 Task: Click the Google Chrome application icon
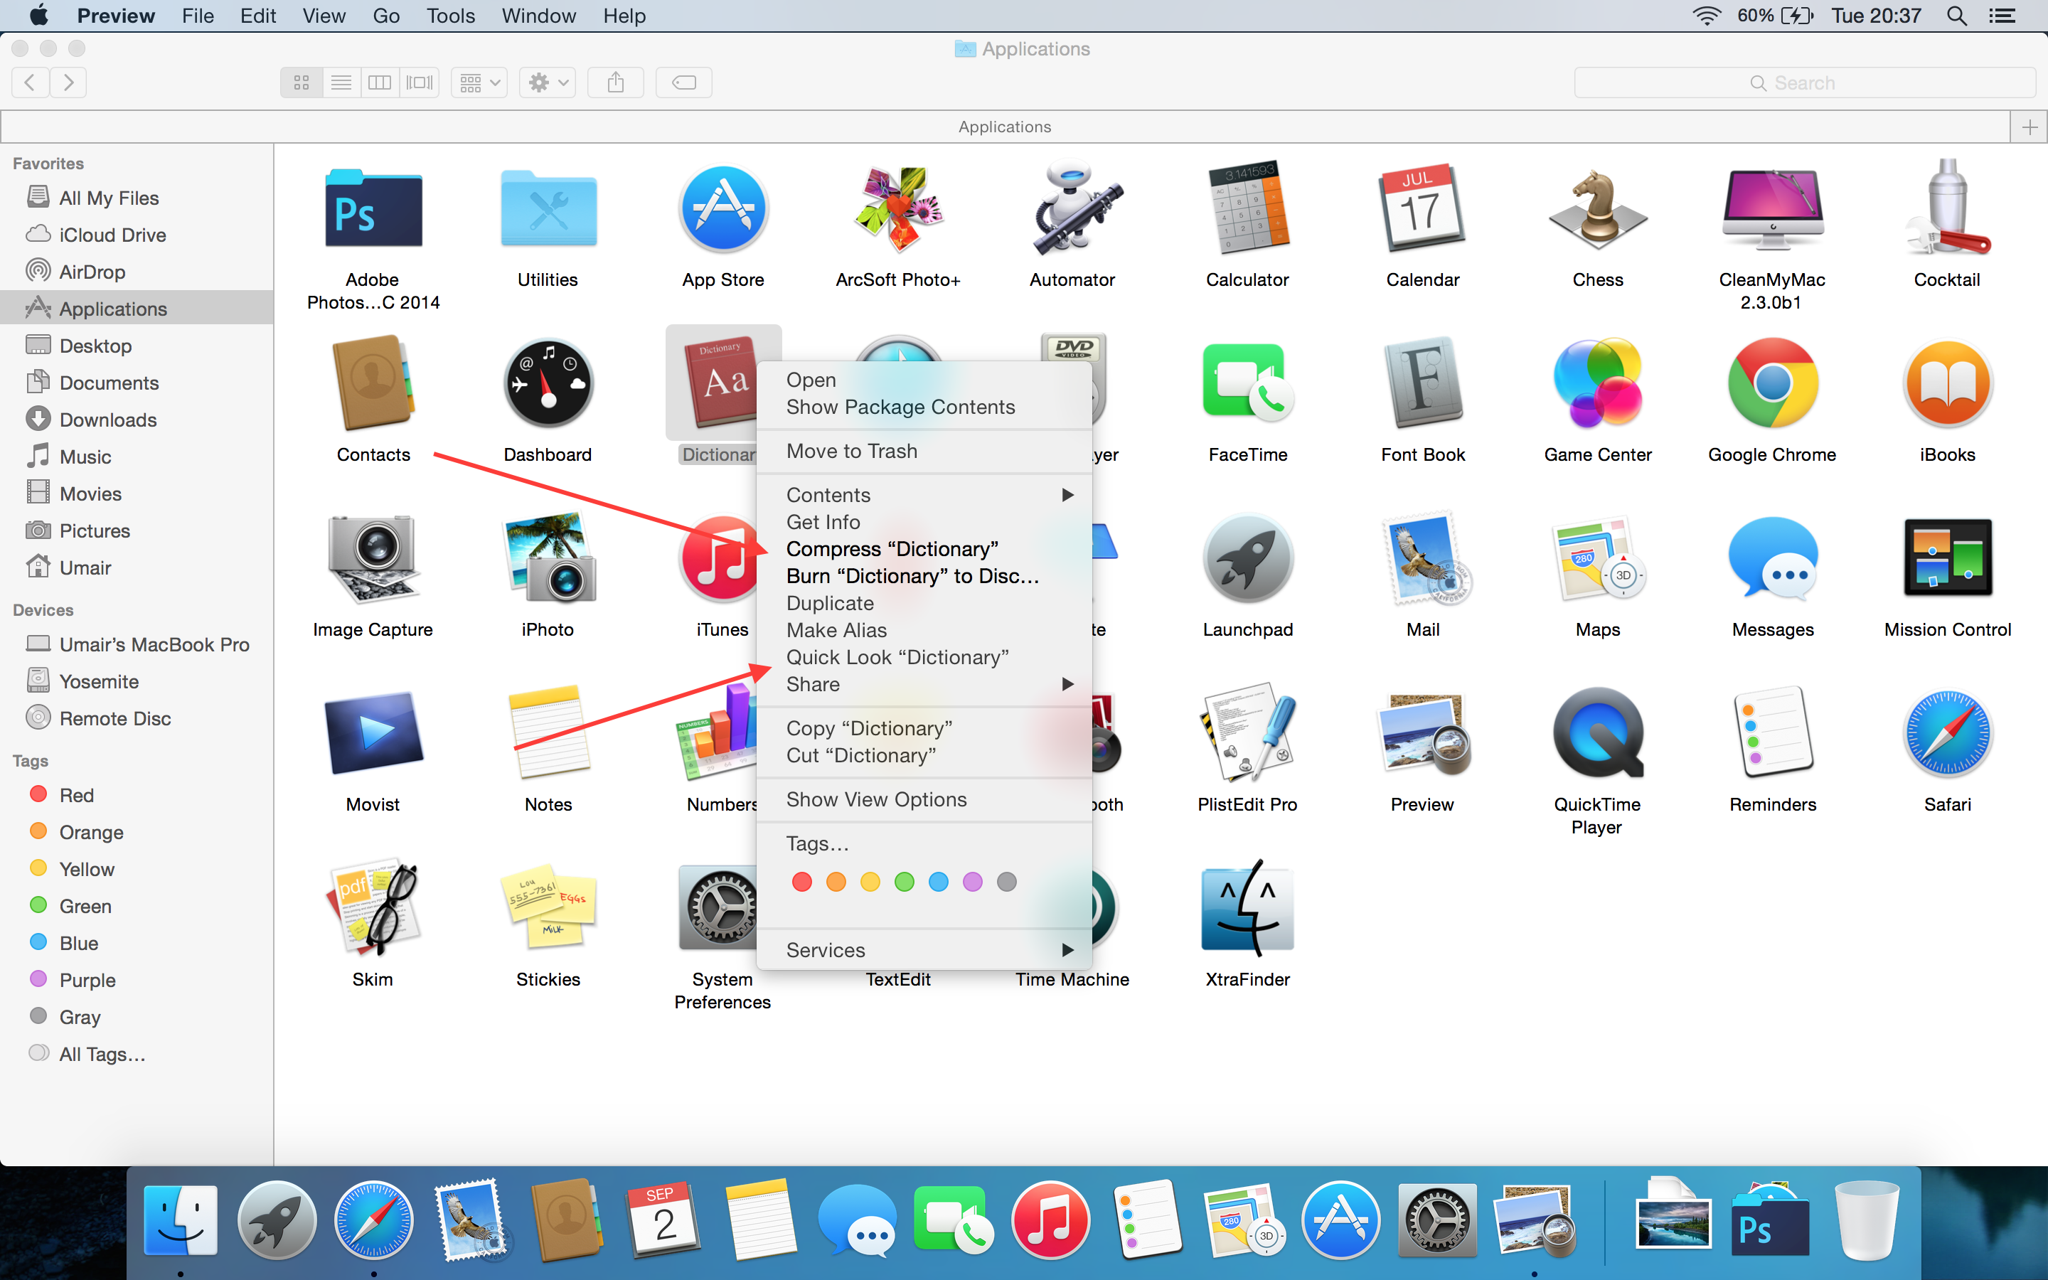click(x=1772, y=384)
